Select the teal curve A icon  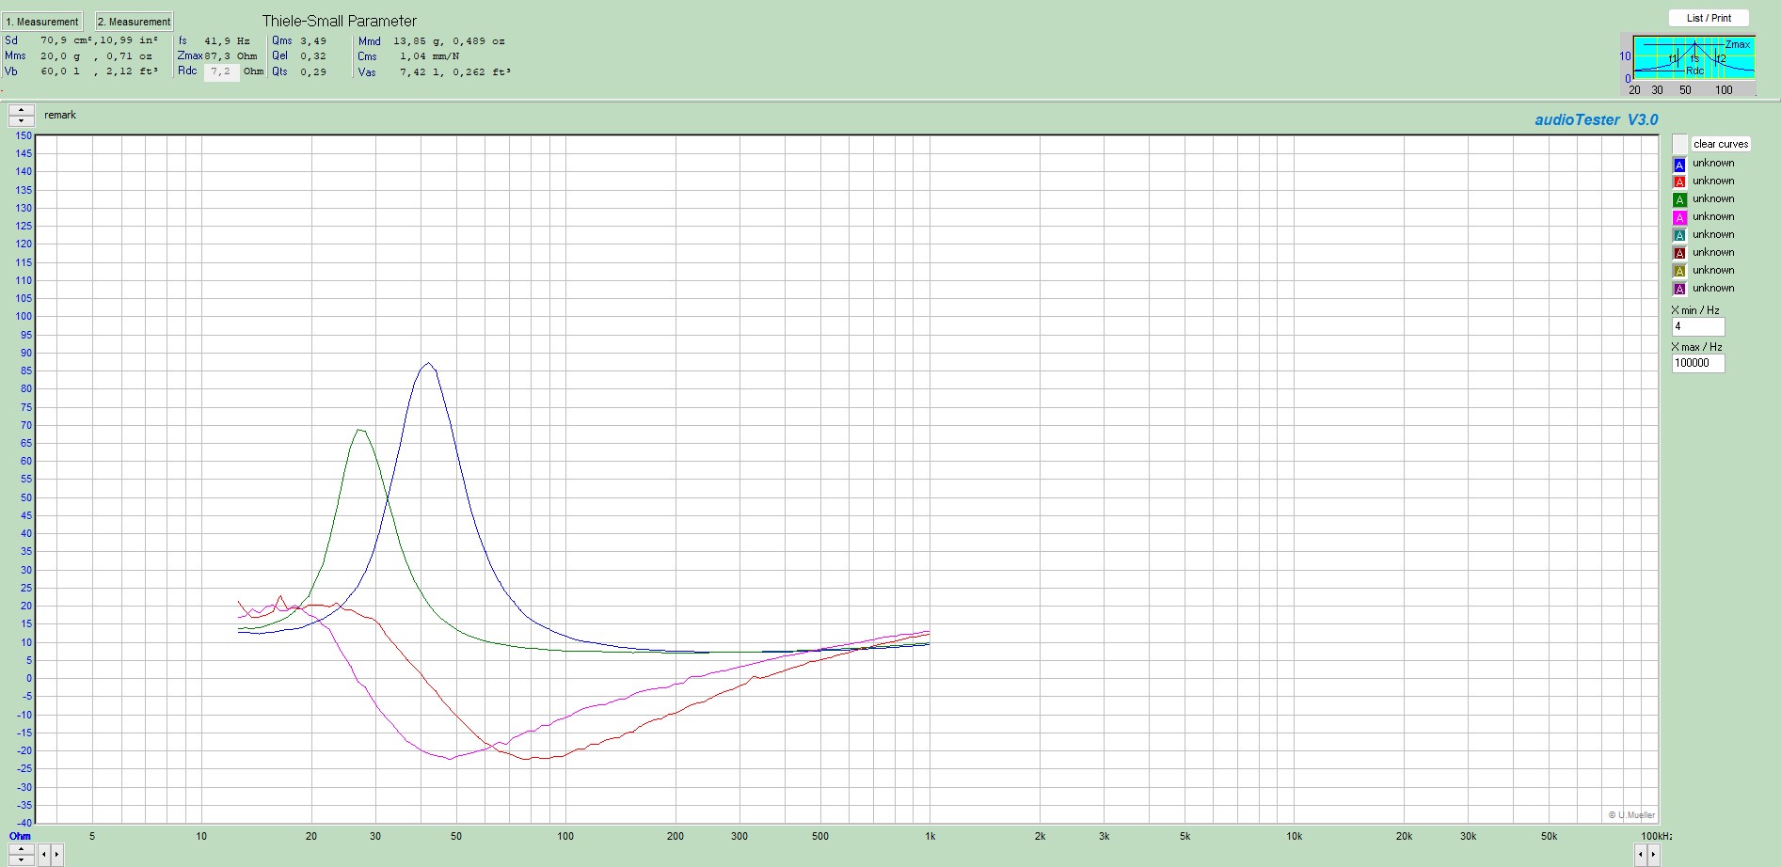click(1679, 236)
